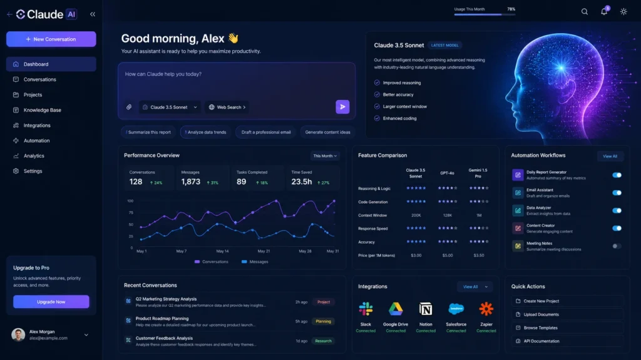Open Settings in the sidebar

tap(51, 171)
